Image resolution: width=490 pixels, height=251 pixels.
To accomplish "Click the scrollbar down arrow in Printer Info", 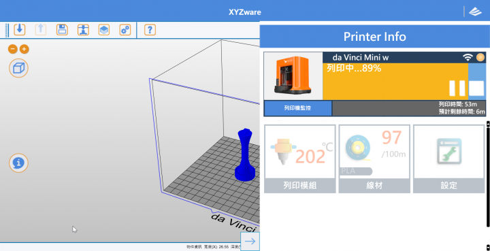I will click(488, 247).
